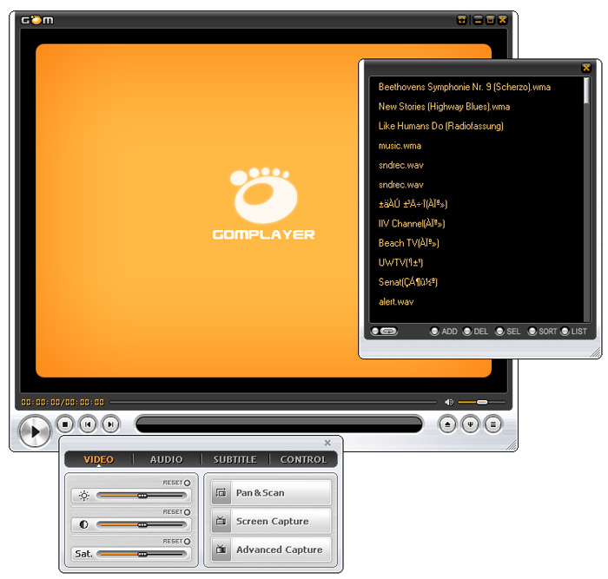The height and width of the screenshot is (579, 608).
Task: Switch to the SUBTITLE tab
Action: coord(235,460)
